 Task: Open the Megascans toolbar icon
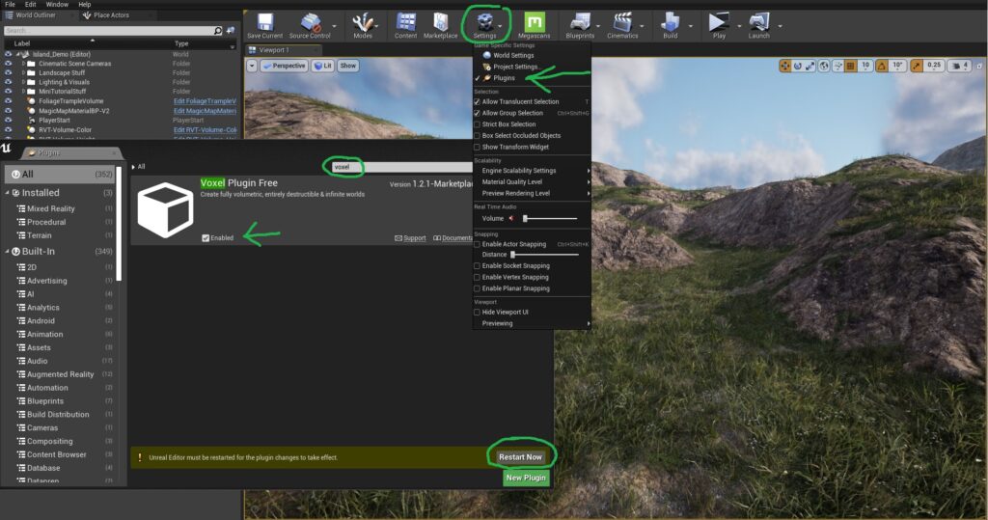pyautogui.click(x=534, y=23)
